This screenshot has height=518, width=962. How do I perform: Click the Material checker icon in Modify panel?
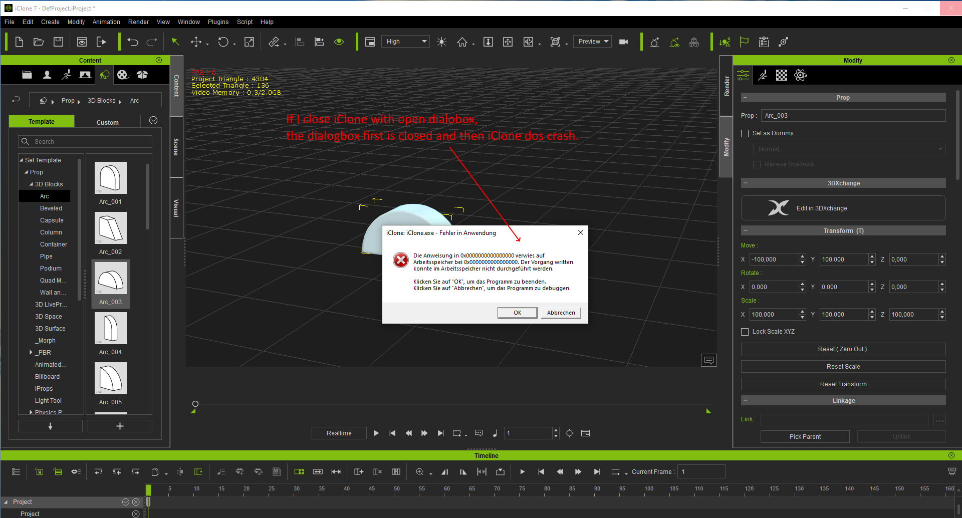pos(782,76)
